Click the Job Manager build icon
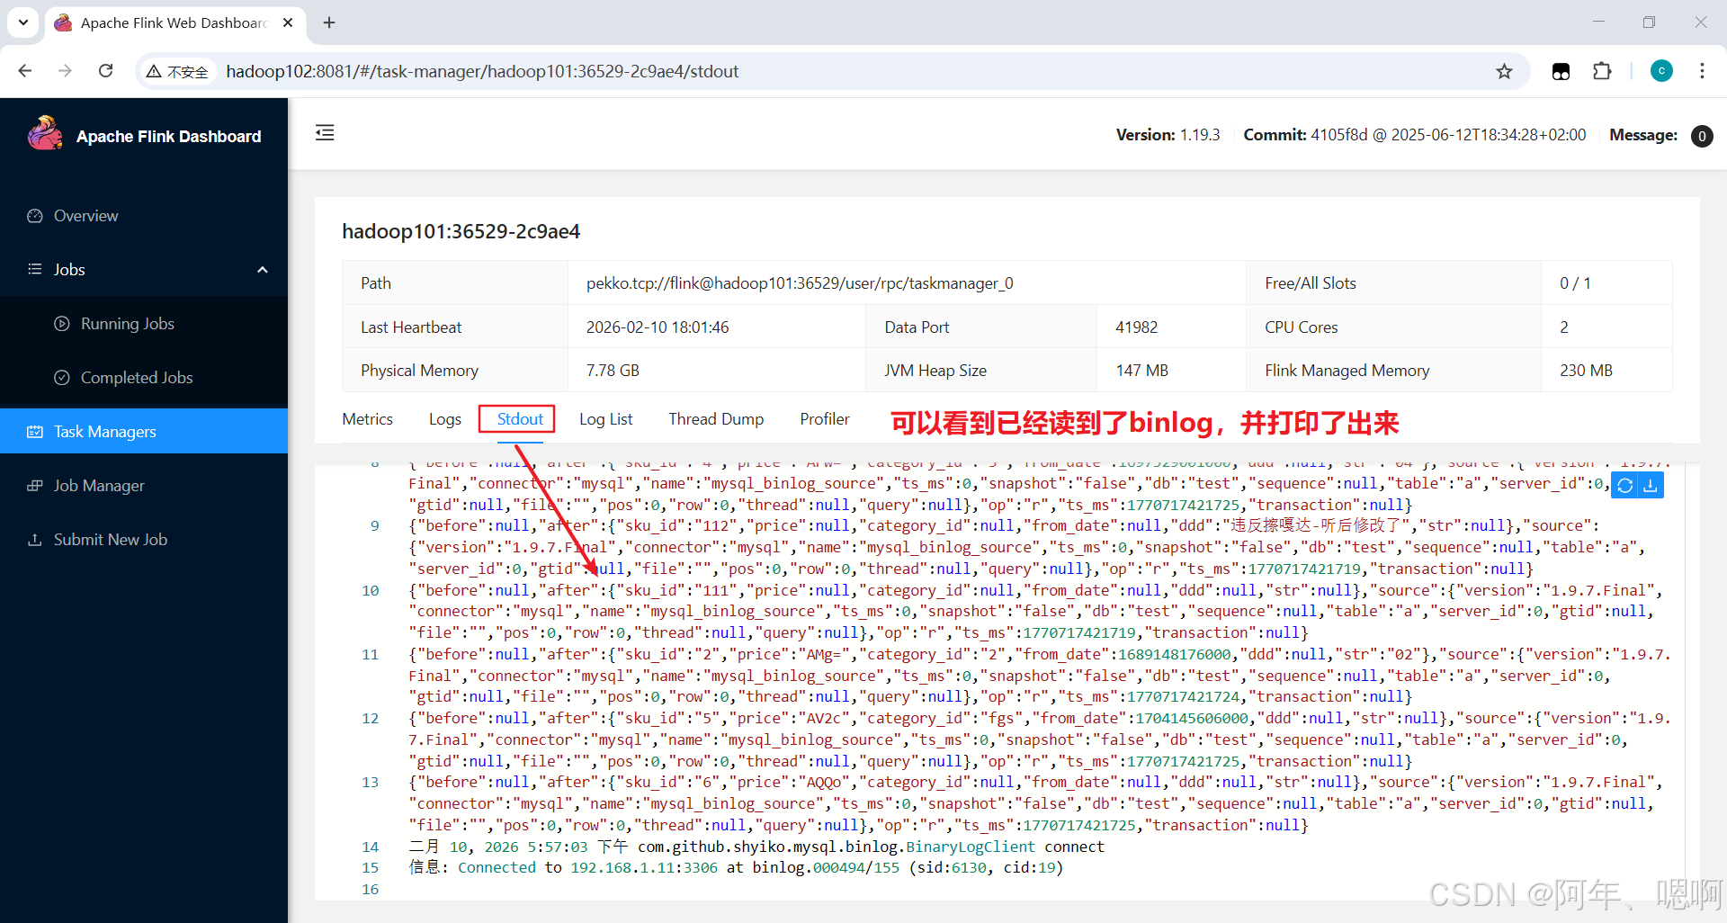The height and width of the screenshot is (923, 1727). pos(35,486)
